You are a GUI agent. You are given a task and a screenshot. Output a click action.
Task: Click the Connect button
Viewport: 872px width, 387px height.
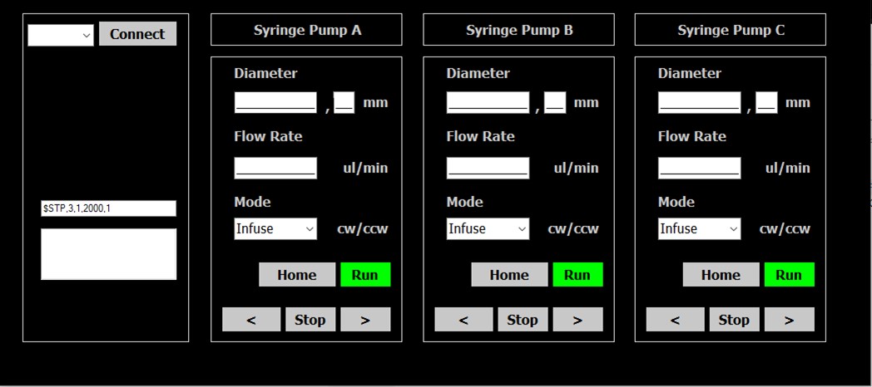[137, 34]
